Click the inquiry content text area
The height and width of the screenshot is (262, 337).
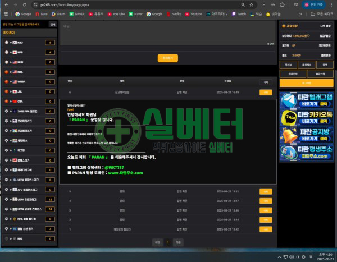168,31
